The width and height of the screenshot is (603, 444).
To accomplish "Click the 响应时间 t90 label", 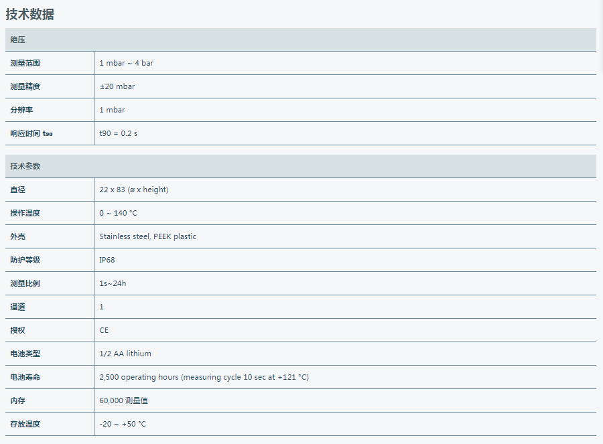I will [x=31, y=133].
